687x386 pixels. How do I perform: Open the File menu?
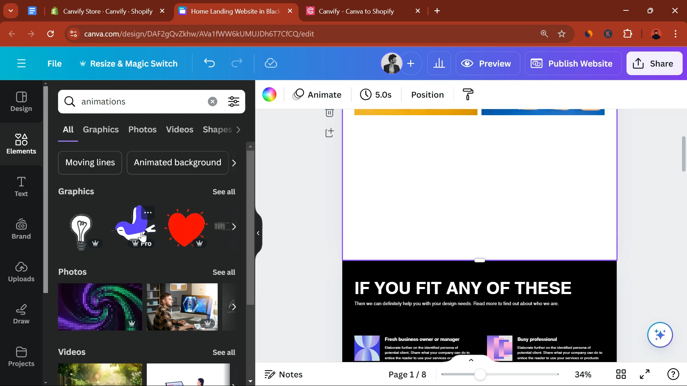[x=54, y=64]
